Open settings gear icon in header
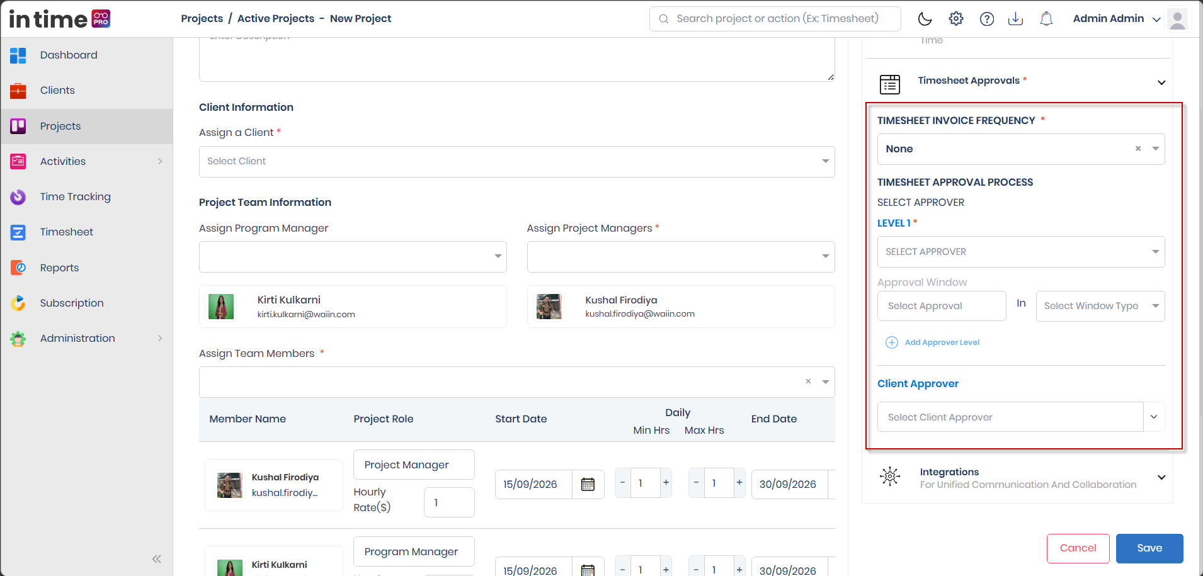 (x=956, y=19)
